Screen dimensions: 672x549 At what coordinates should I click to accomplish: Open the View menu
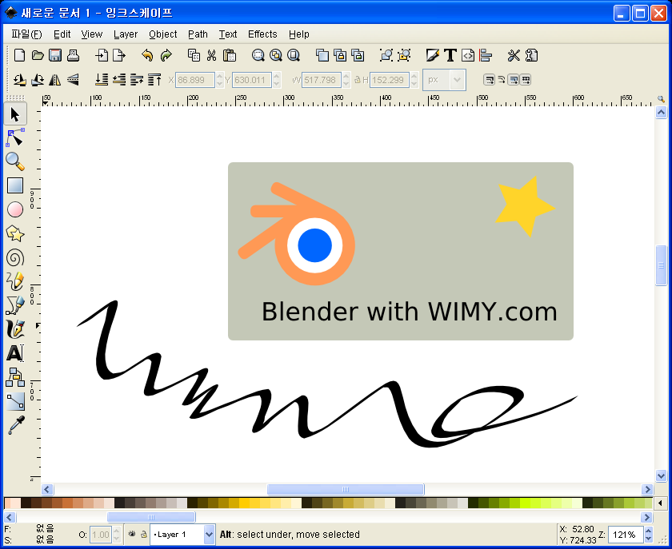point(92,34)
